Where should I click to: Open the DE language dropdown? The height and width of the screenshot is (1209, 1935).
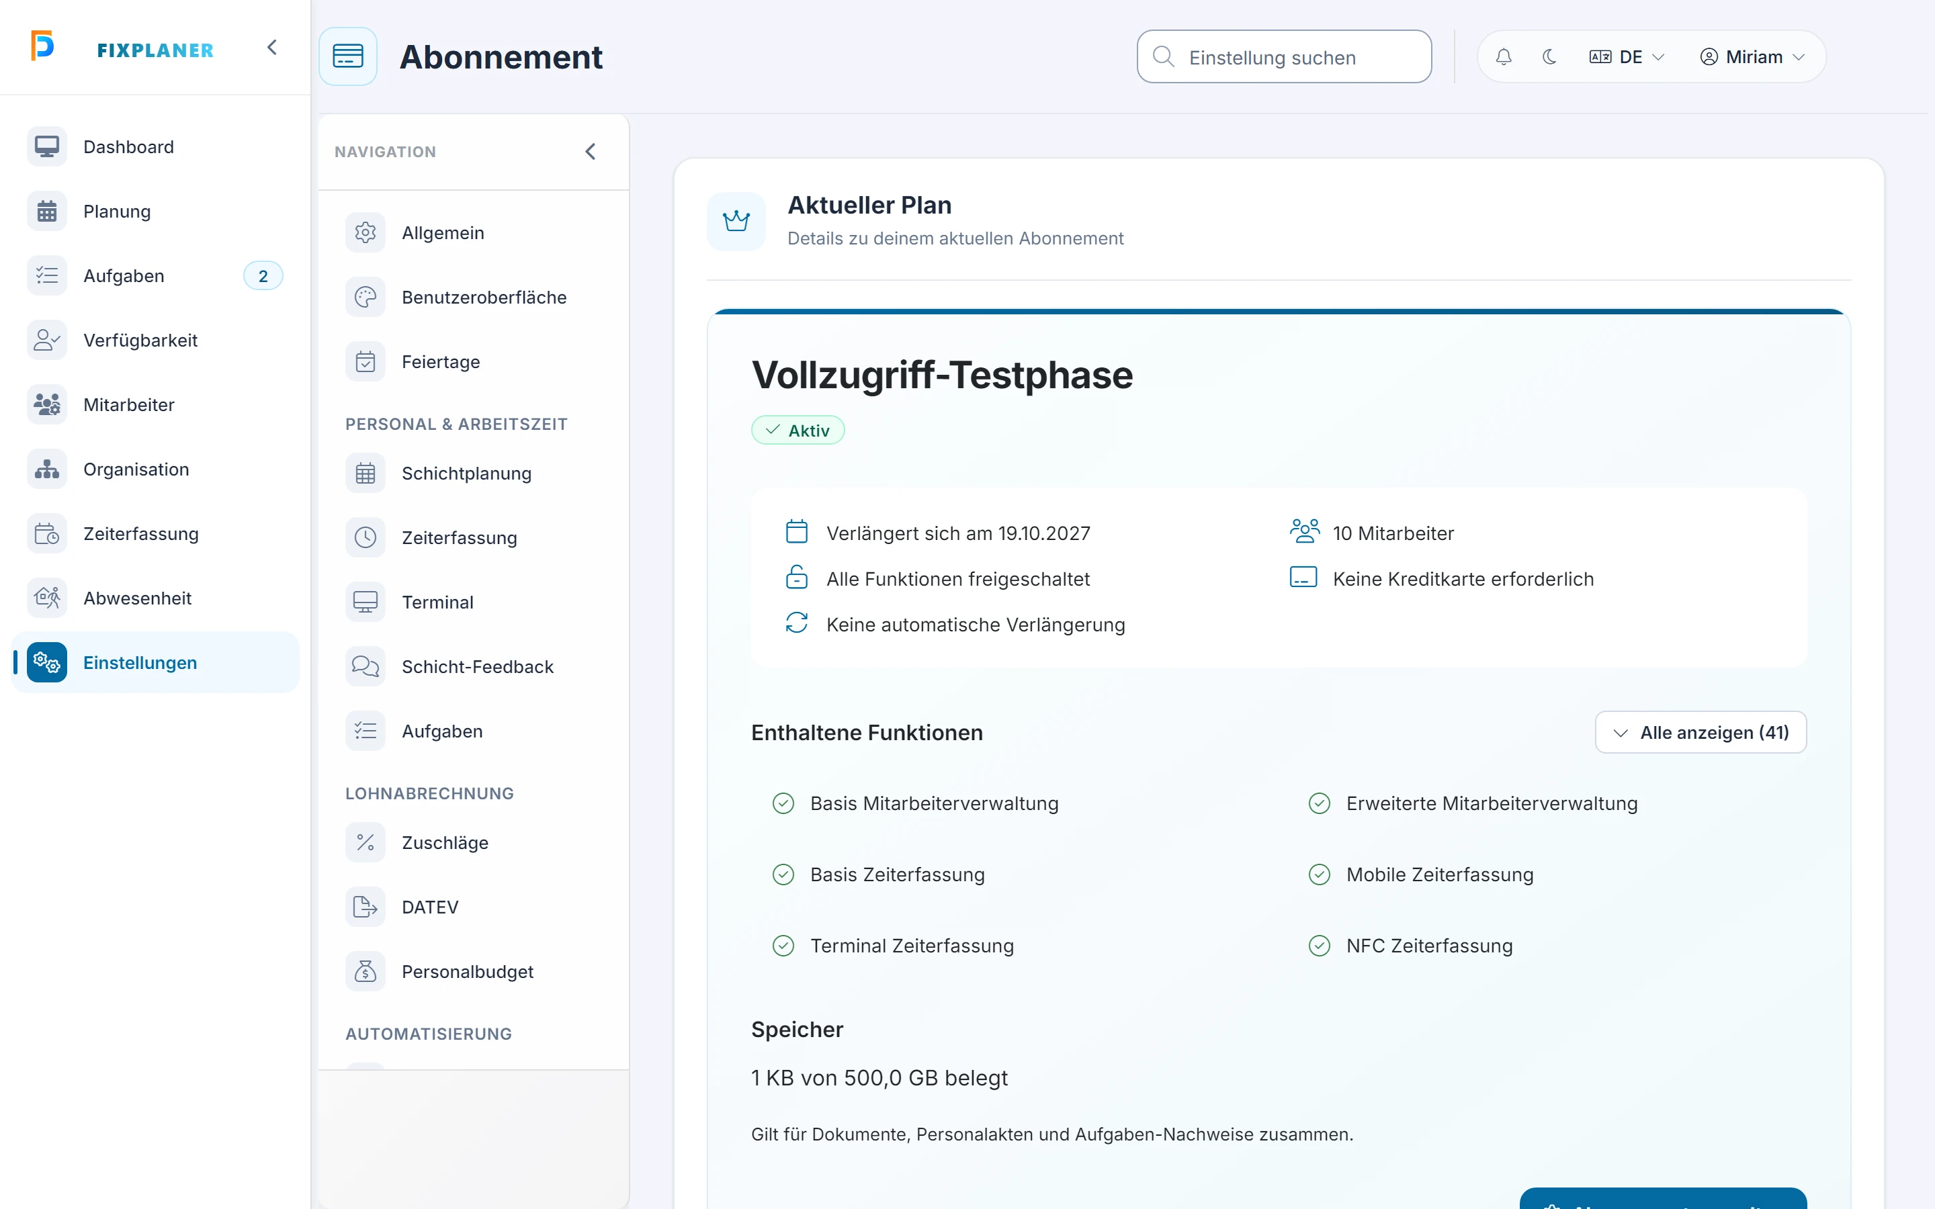[1627, 57]
